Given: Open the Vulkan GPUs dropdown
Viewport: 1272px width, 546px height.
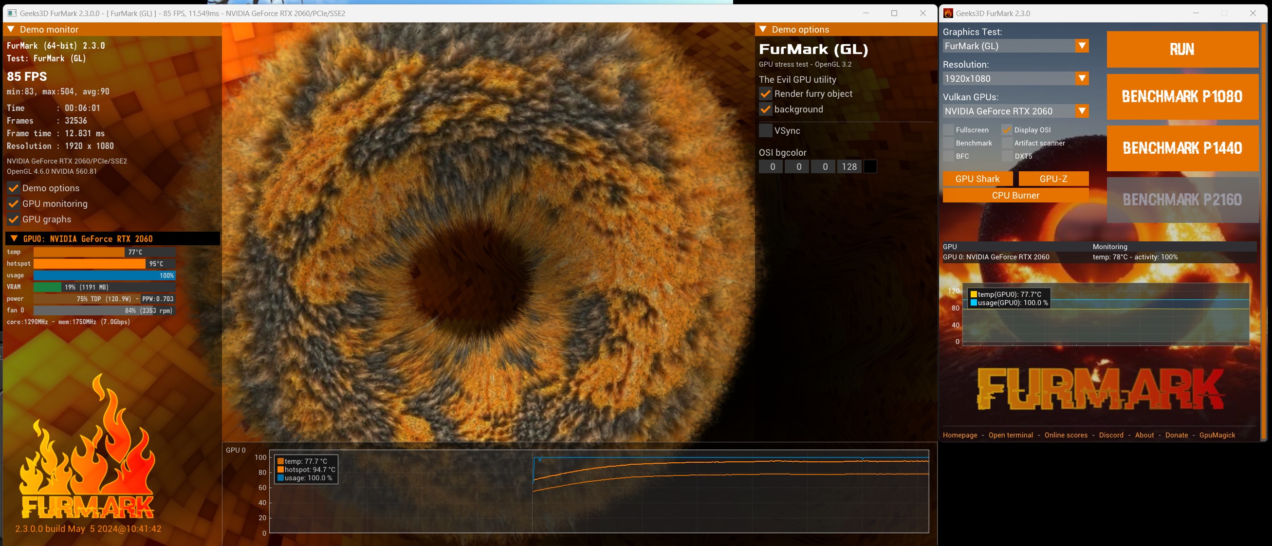Looking at the screenshot, I should pos(1082,111).
